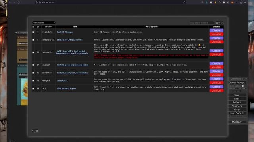Tick the ComfyUI-post-processing-nodes checkbox

[33, 65]
